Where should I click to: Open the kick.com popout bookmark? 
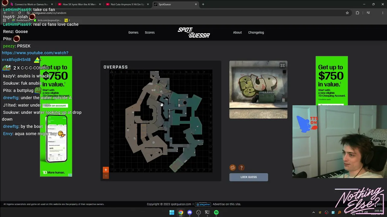tap(47, 20)
